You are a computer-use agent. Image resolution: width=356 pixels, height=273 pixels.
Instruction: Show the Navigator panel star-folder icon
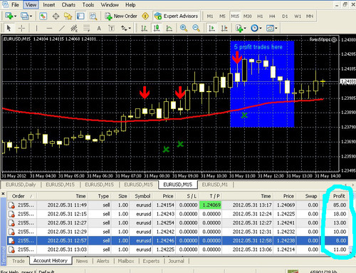pyautogui.click(x=68, y=16)
